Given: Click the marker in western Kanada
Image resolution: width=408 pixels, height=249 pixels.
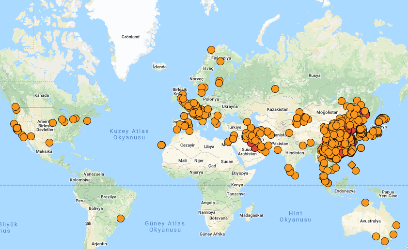Looking at the screenshot, I should tap(16, 107).
